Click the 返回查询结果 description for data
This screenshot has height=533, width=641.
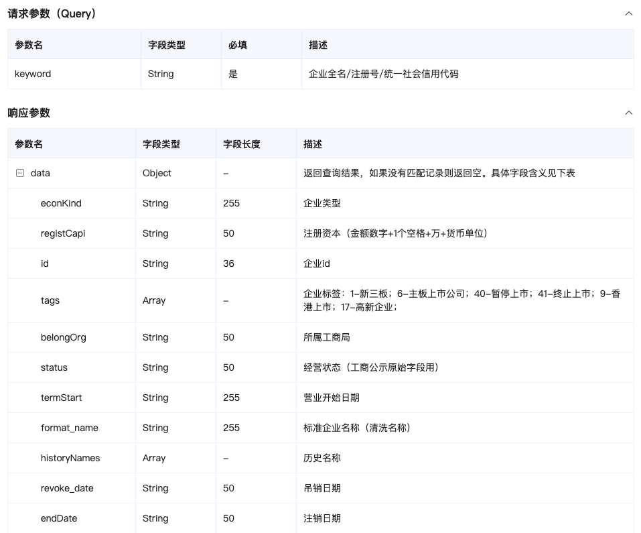439,173
